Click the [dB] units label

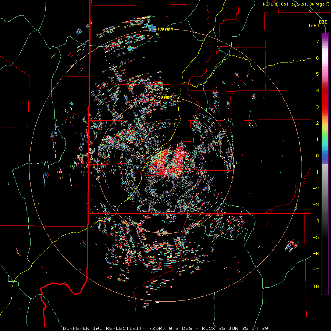314,25
